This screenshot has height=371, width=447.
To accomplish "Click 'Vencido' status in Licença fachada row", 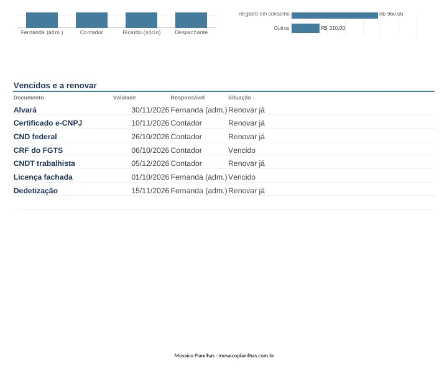I will [242, 177].
